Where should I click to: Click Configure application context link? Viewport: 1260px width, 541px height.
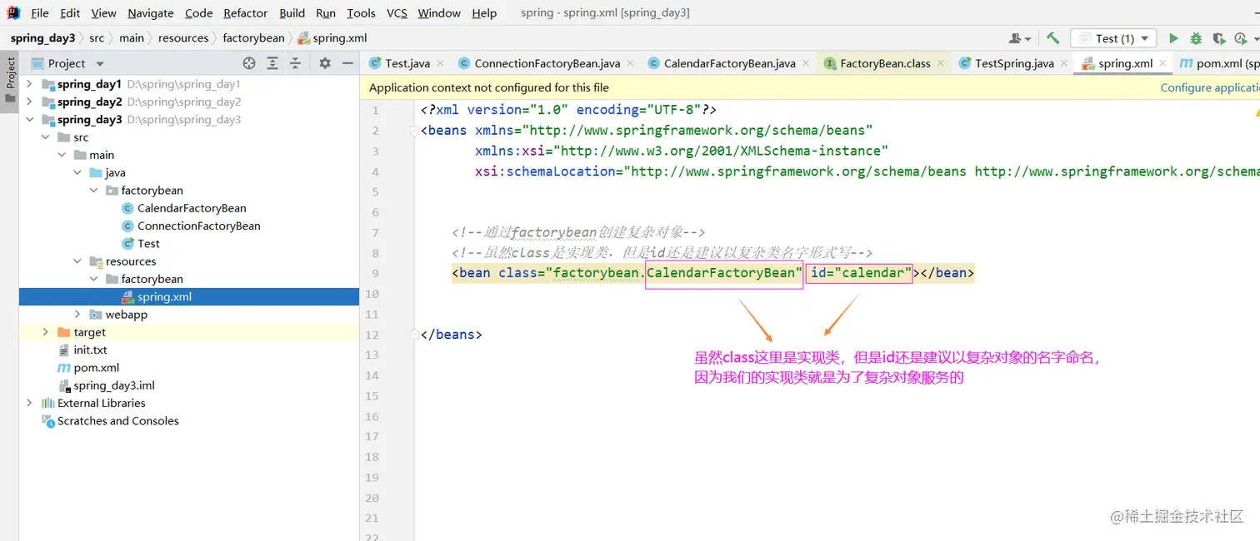(1210, 87)
